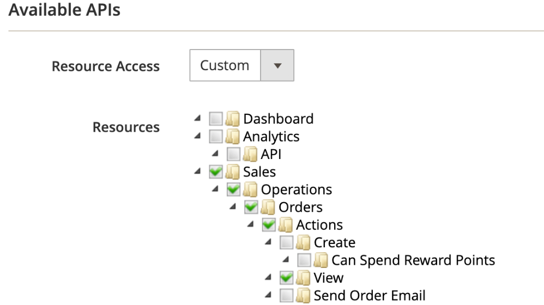
Task: Enable the Dashboard resource checkbox
Action: pos(216,119)
